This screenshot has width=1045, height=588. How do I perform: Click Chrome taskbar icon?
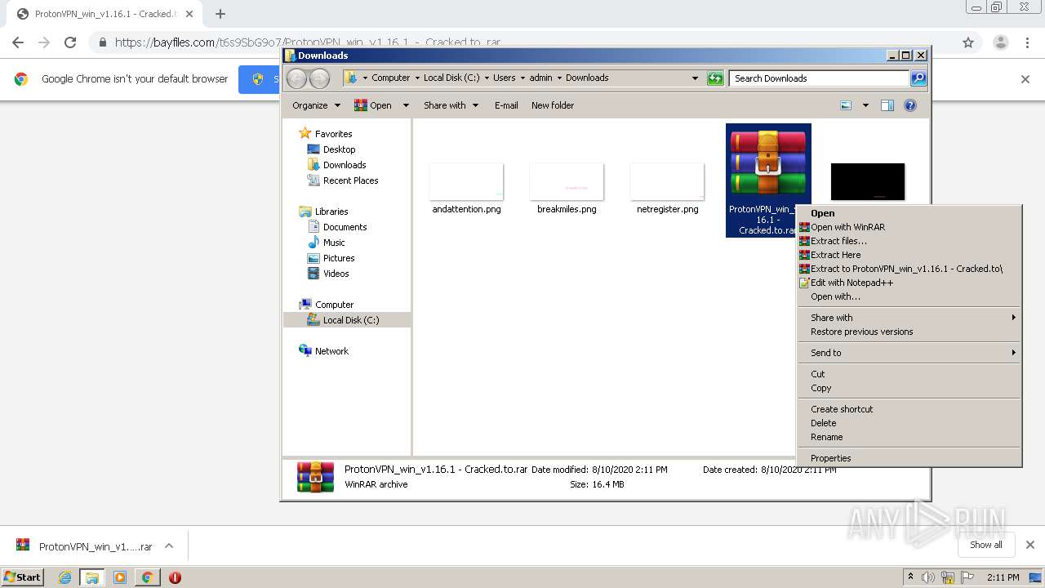pos(147,577)
